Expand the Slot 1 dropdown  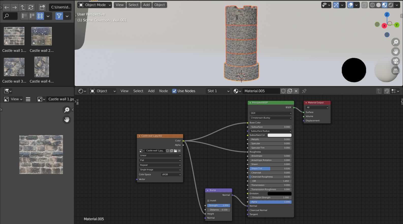click(x=218, y=91)
